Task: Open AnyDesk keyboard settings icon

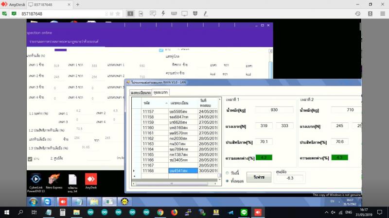Action: pos(174,14)
